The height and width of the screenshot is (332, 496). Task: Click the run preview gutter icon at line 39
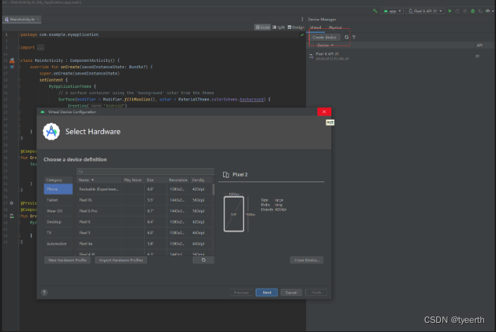pos(12,216)
